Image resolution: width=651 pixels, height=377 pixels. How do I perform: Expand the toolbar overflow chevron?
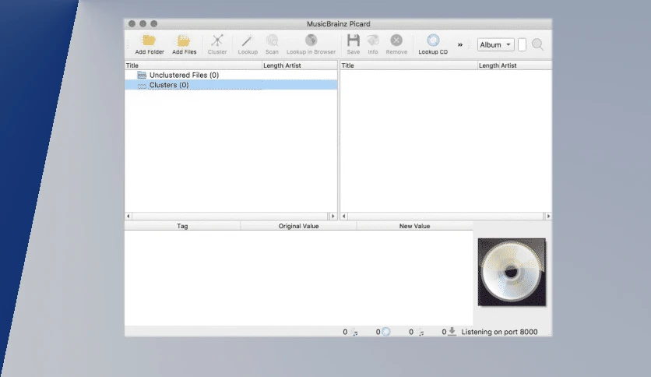click(x=460, y=45)
